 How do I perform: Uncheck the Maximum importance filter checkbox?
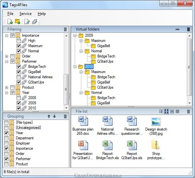pos(19,46)
